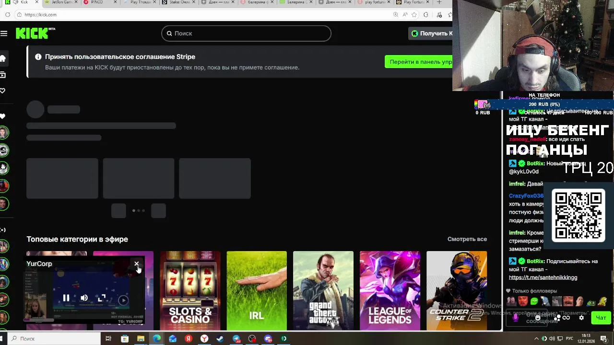Open chat settings gear icon
Screen dimensions: 614x345
pos(581,318)
